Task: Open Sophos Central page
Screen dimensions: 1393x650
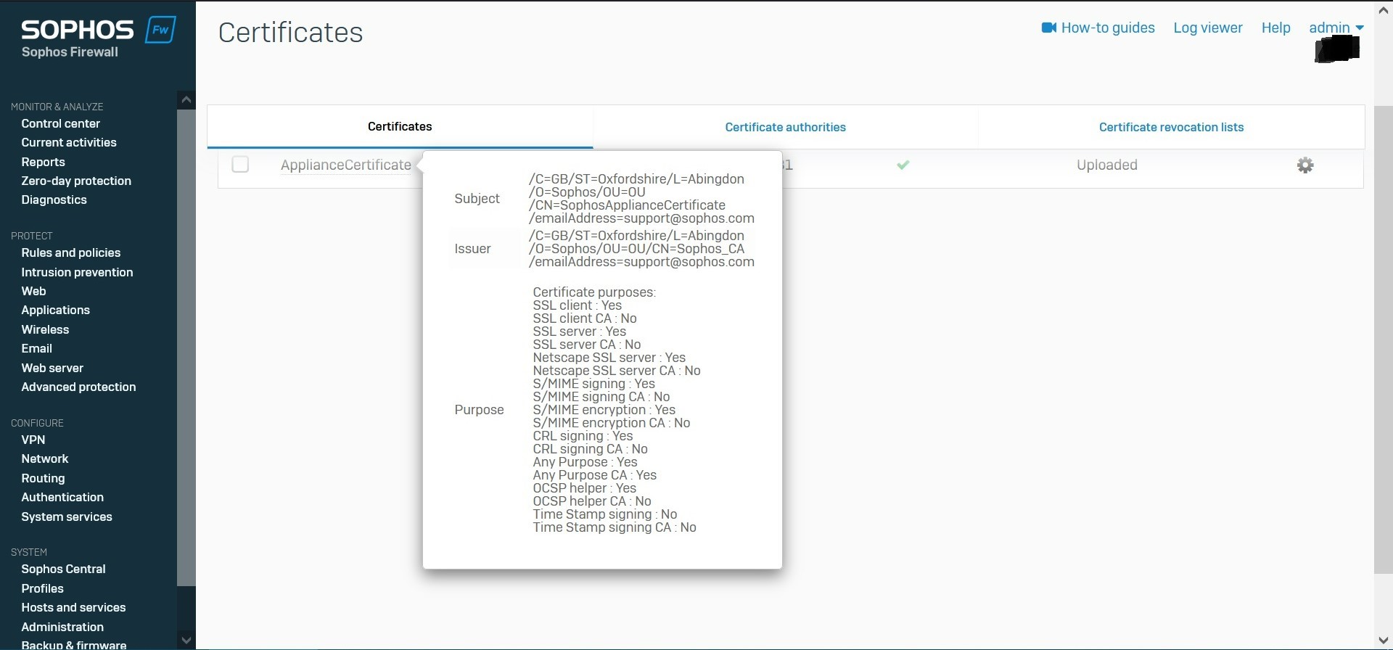Action: tap(64, 569)
